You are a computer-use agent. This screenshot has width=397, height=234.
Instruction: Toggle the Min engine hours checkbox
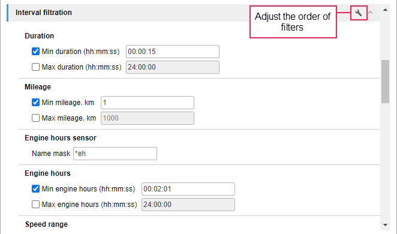point(36,188)
